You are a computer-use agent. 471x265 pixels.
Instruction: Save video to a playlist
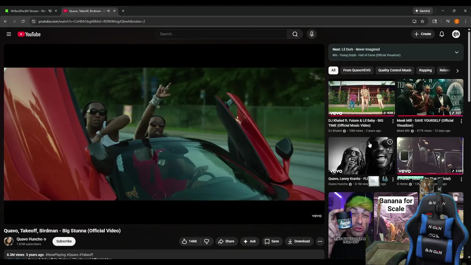pos(272,241)
